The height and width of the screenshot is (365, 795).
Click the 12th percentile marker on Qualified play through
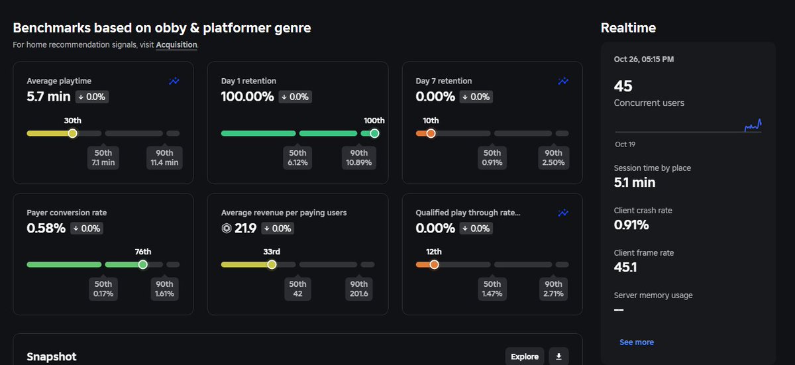(434, 264)
